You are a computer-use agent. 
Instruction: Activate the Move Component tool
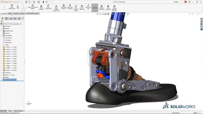48,7
